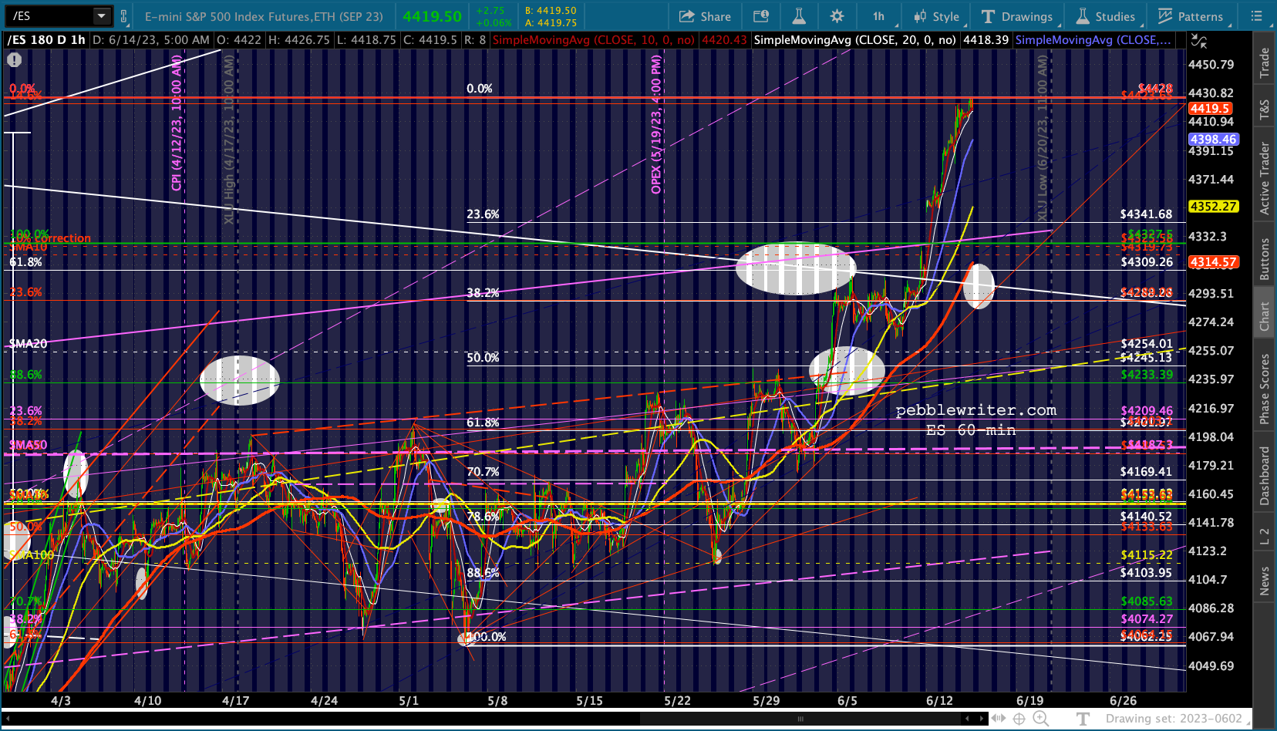Viewport: 1277px width, 731px height.
Task: Open chart settings gear icon
Action: [837, 16]
